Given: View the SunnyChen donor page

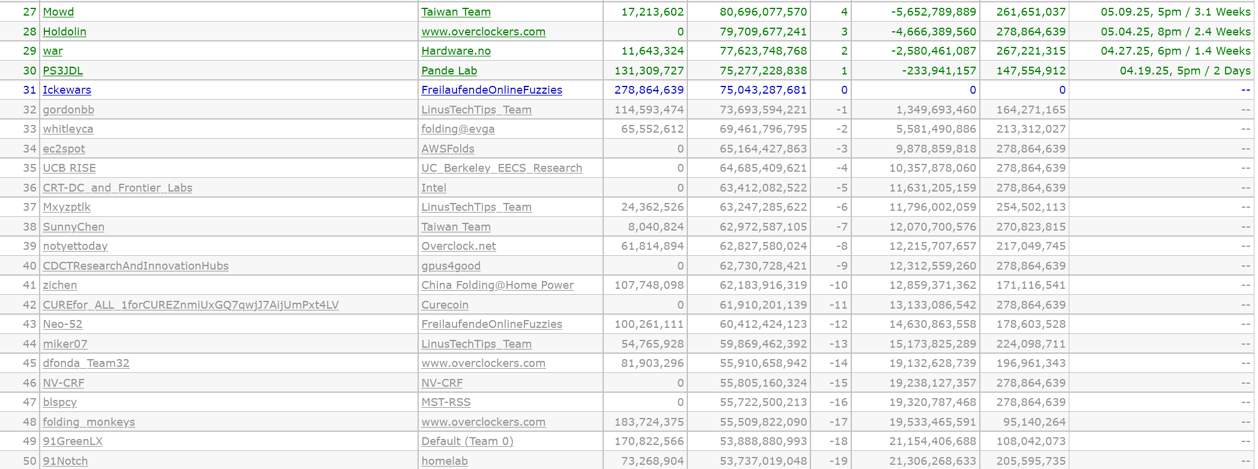Looking at the screenshot, I should 73,227.
